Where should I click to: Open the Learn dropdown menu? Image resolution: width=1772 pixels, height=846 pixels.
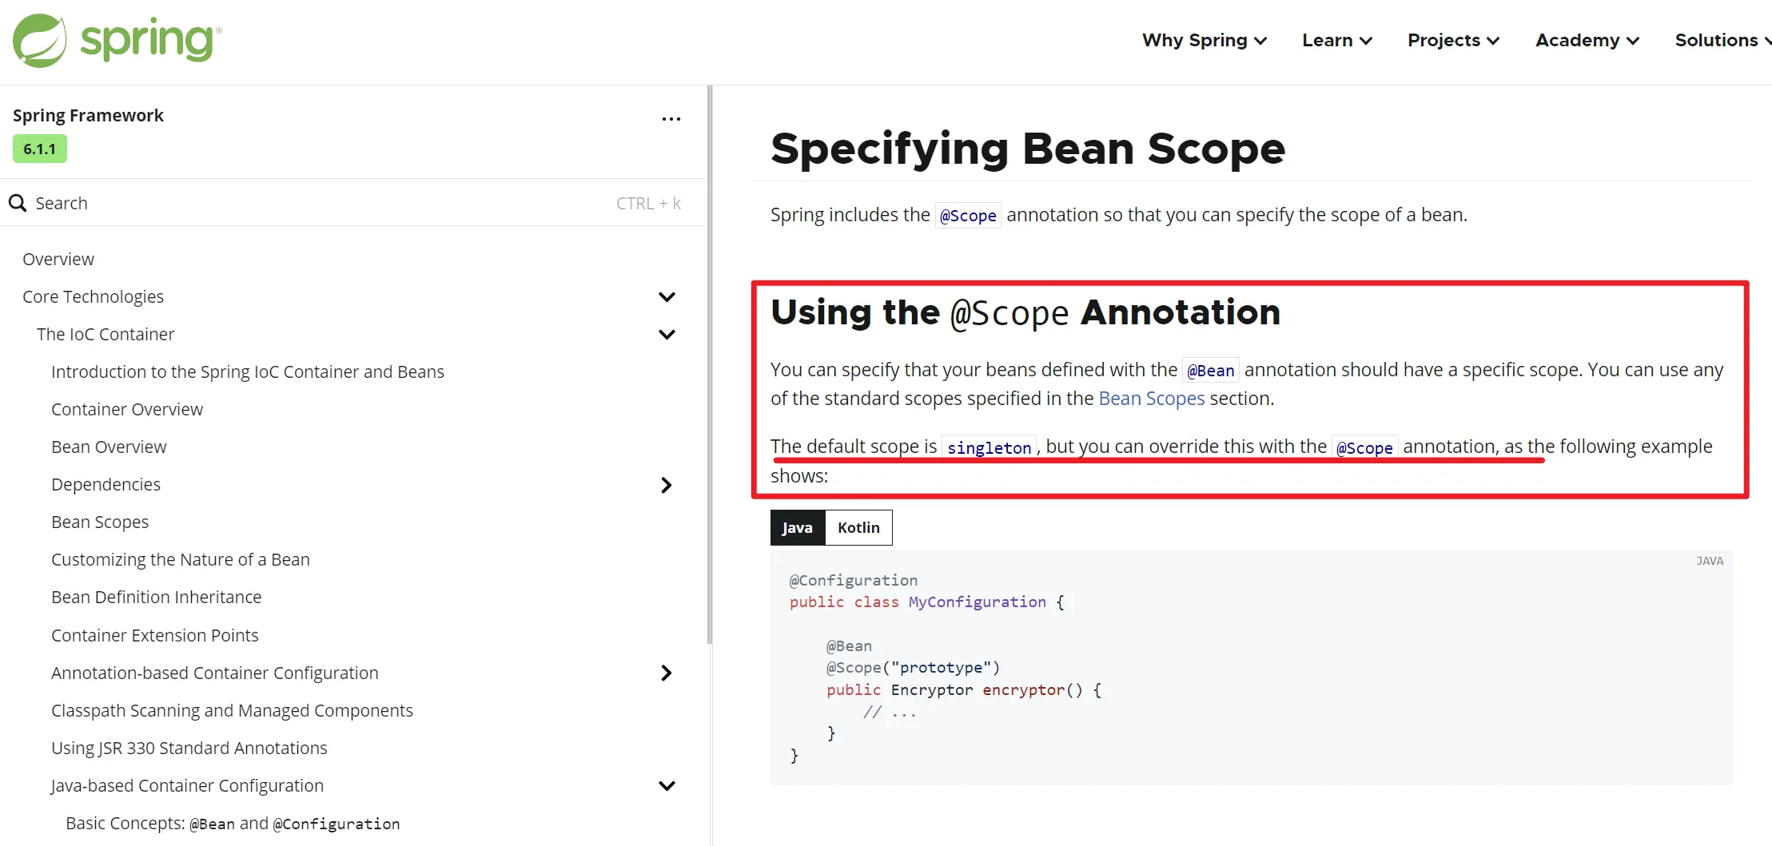pos(1336,41)
